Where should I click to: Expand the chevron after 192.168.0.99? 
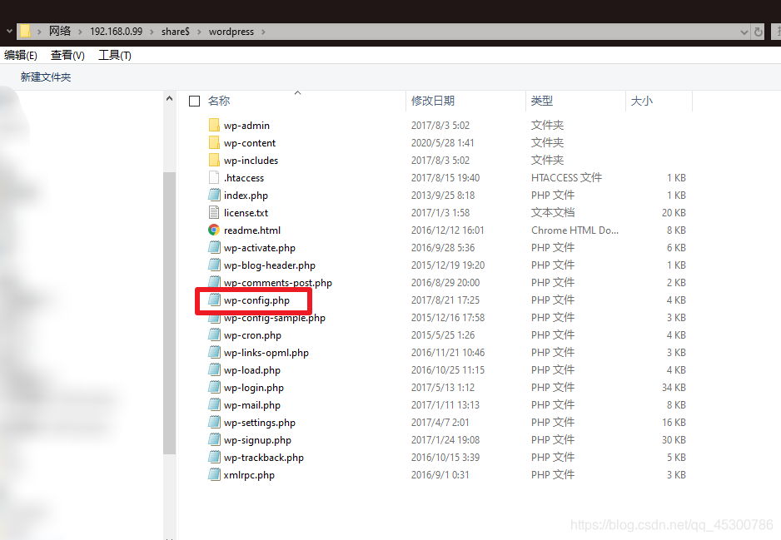152,32
